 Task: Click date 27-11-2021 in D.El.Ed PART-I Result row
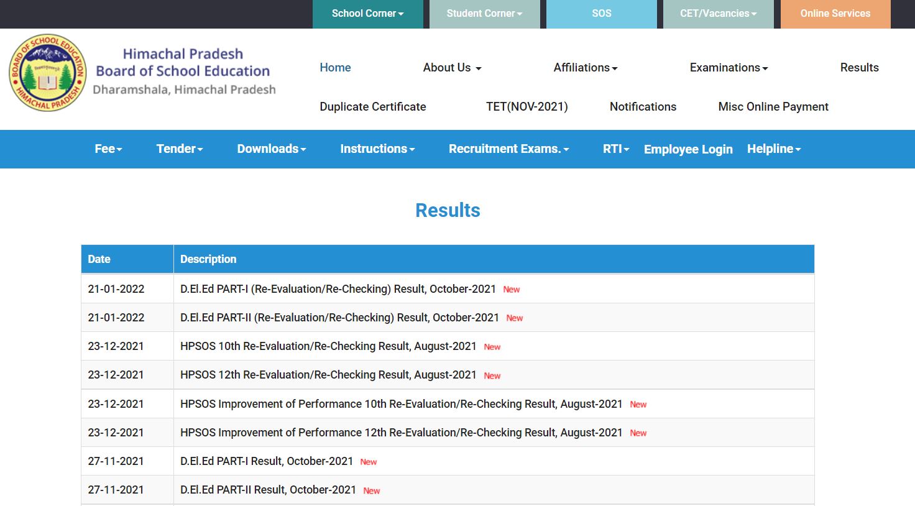pos(116,461)
